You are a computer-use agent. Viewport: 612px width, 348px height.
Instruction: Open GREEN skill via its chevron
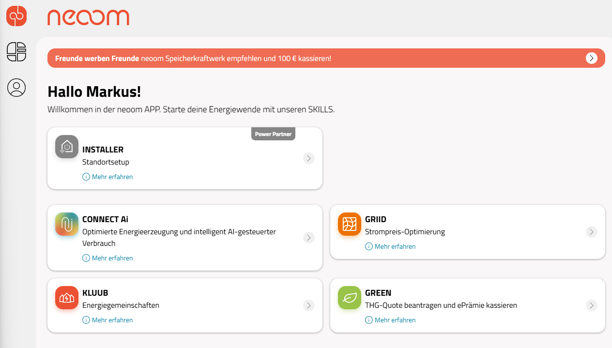tap(591, 305)
